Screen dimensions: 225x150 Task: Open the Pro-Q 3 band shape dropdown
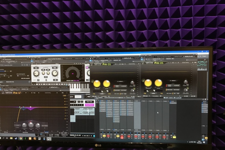coord(17,125)
